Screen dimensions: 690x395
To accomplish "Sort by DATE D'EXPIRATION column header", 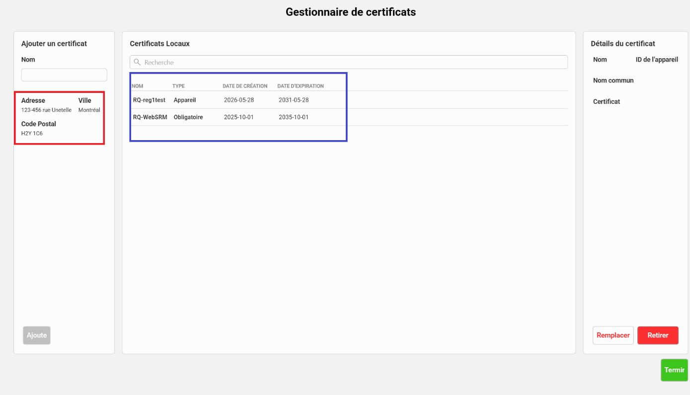I will click(301, 86).
